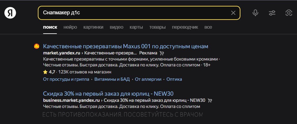
Task: Open the Скидка 30% на первый заказ title
Action: pos(108,94)
